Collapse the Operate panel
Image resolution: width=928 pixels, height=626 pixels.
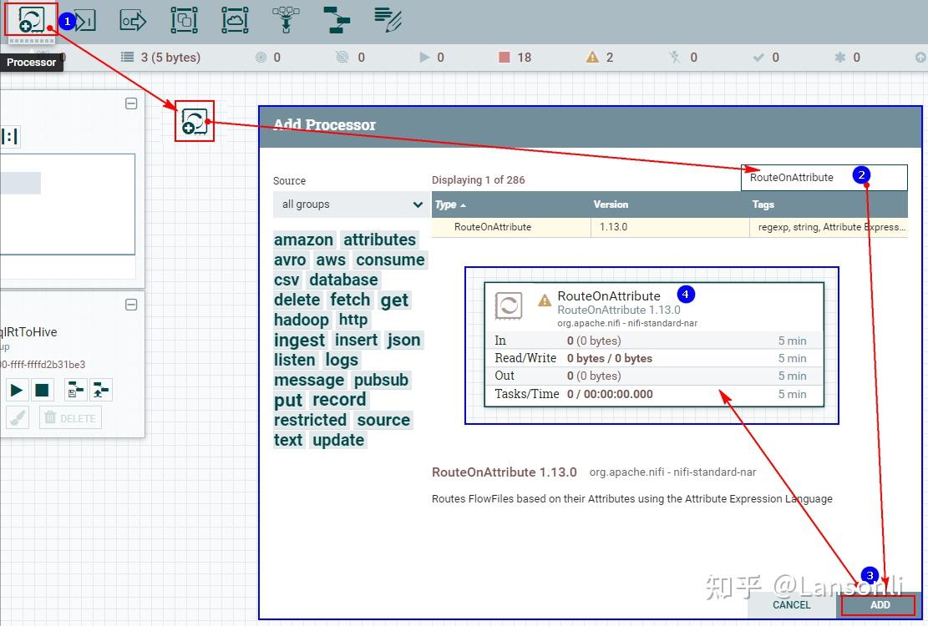pyautogui.click(x=131, y=305)
